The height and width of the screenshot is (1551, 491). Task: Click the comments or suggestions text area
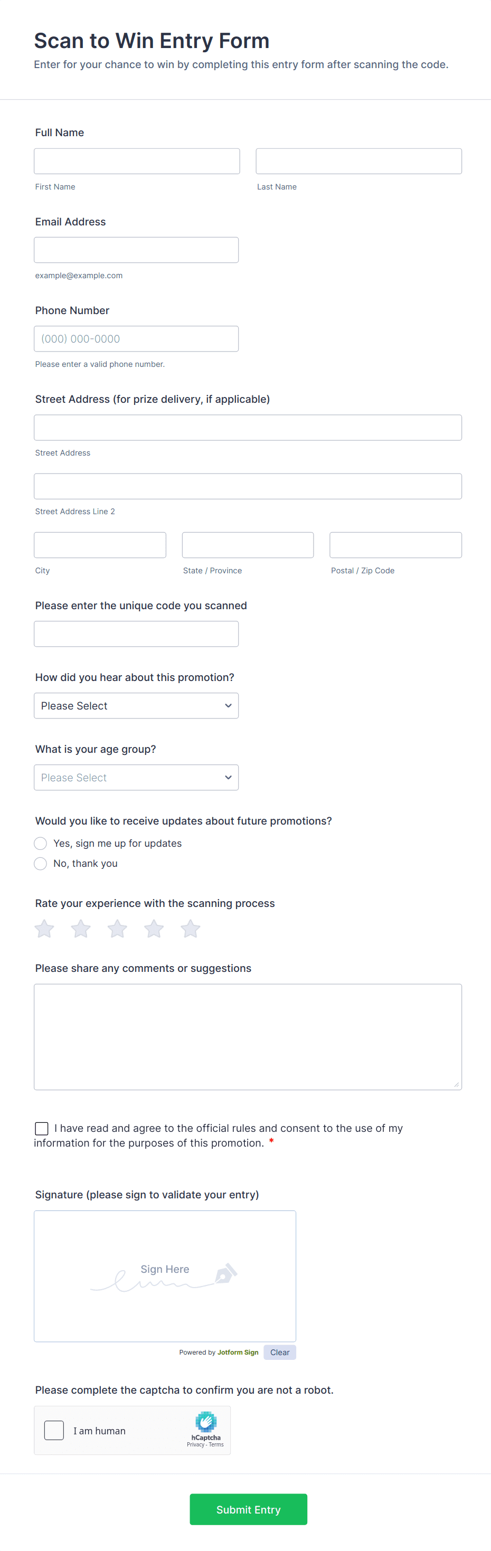(248, 1037)
